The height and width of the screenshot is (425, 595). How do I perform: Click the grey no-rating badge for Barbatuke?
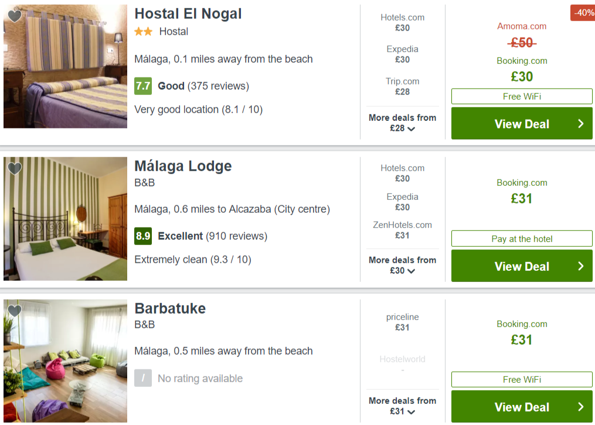[x=143, y=378]
